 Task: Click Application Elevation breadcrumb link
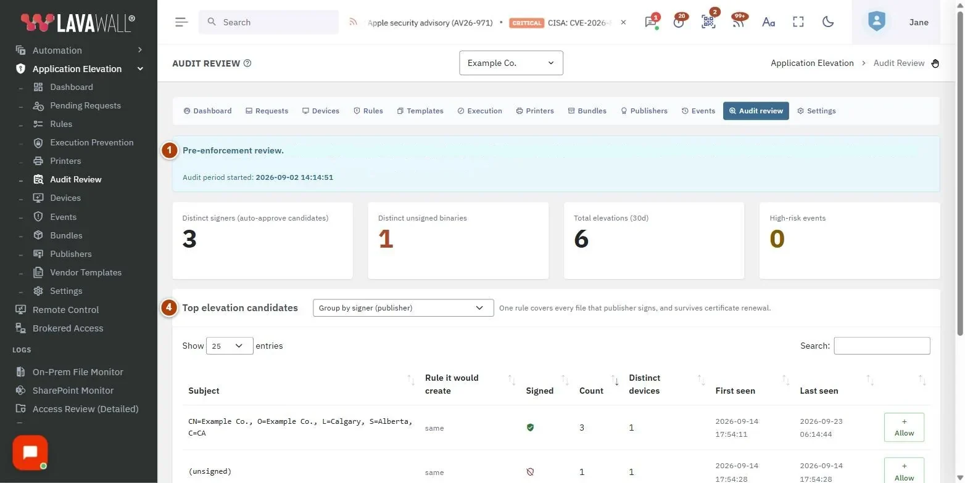coord(812,63)
